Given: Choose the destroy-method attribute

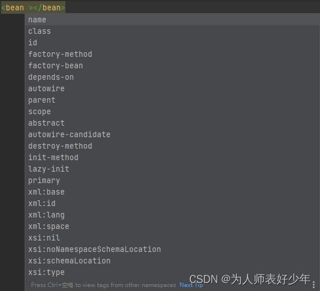Looking at the screenshot, I should [172, 146].
